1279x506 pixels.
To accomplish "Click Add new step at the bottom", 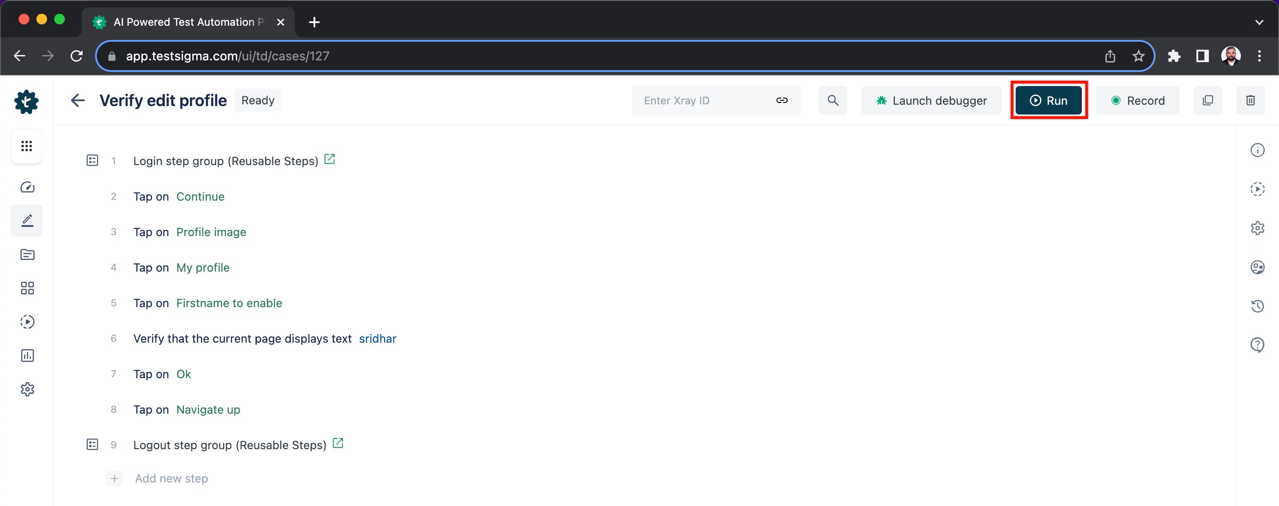I will coord(171,478).
